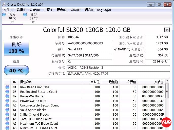Click status orb for Total TLC Erase Count
The image size is (174, 130).
click(x=7, y=119)
